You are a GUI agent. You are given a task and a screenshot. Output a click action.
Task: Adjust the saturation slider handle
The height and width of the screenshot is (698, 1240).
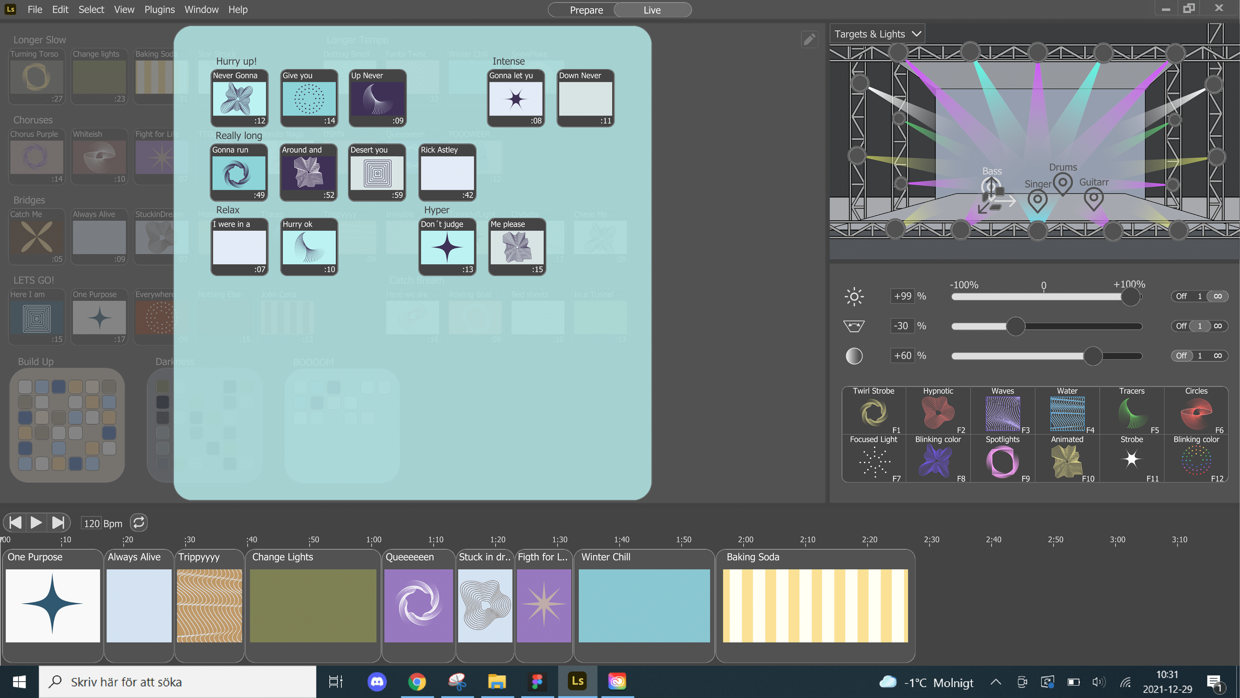(x=1093, y=356)
